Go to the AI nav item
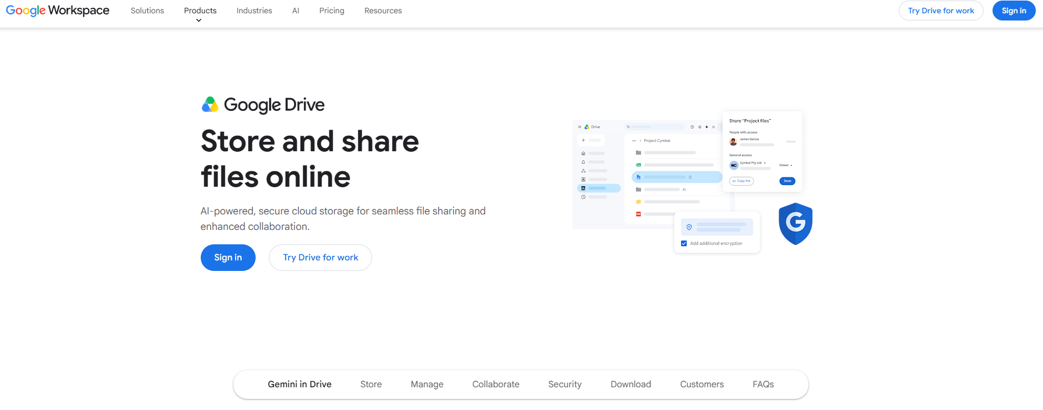The height and width of the screenshot is (410, 1043). click(x=296, y=11)
